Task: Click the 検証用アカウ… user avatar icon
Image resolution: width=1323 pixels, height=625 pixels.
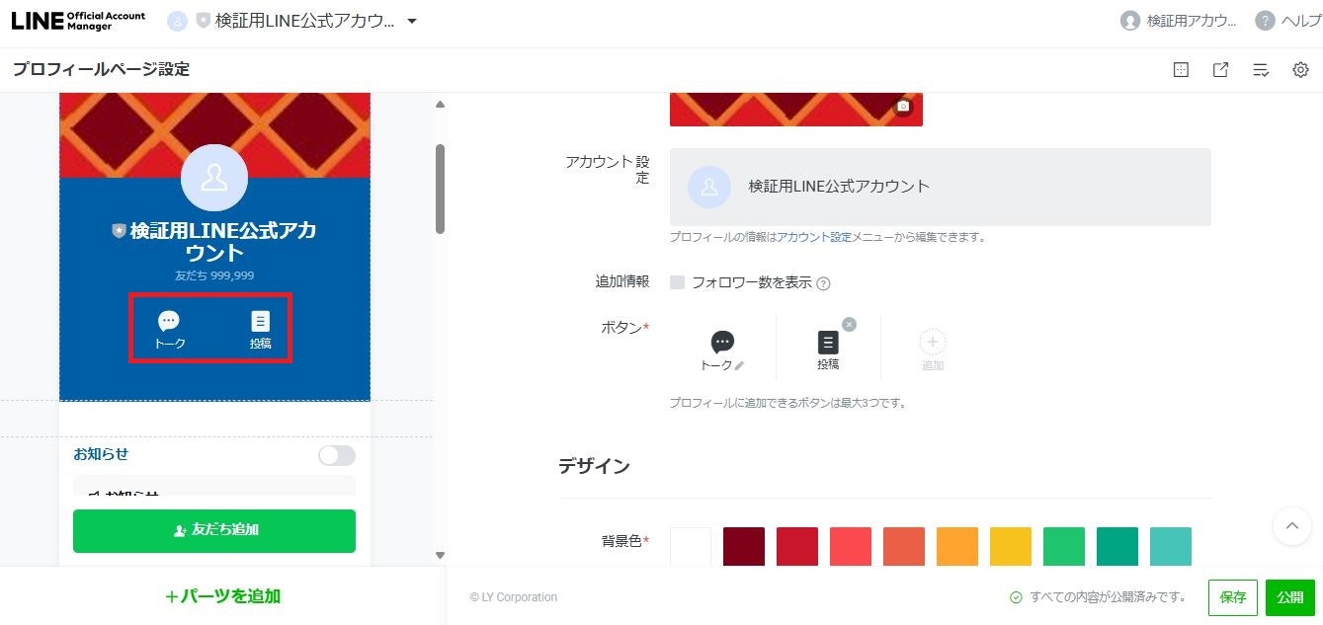Action: (x=1130, y=21)
